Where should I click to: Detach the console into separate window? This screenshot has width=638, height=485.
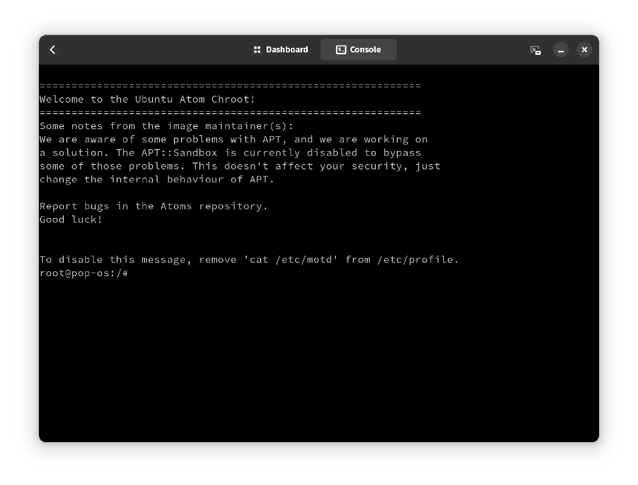tap(535, 50)
